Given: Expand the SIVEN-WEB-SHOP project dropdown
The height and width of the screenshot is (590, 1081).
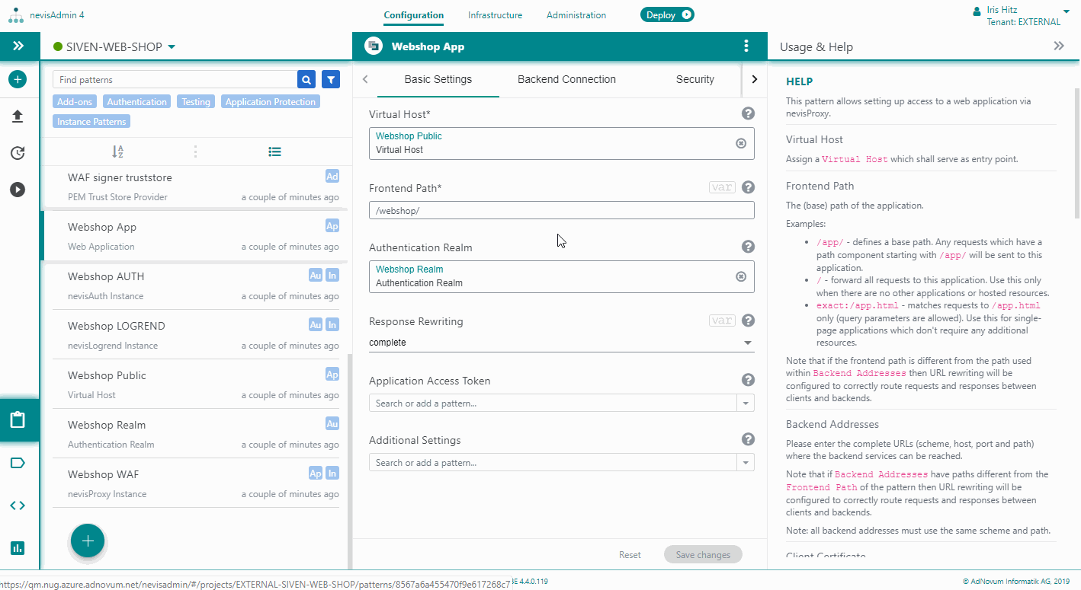Looking at the screenshot, I should pyautogui.click(x=172, y=47).
